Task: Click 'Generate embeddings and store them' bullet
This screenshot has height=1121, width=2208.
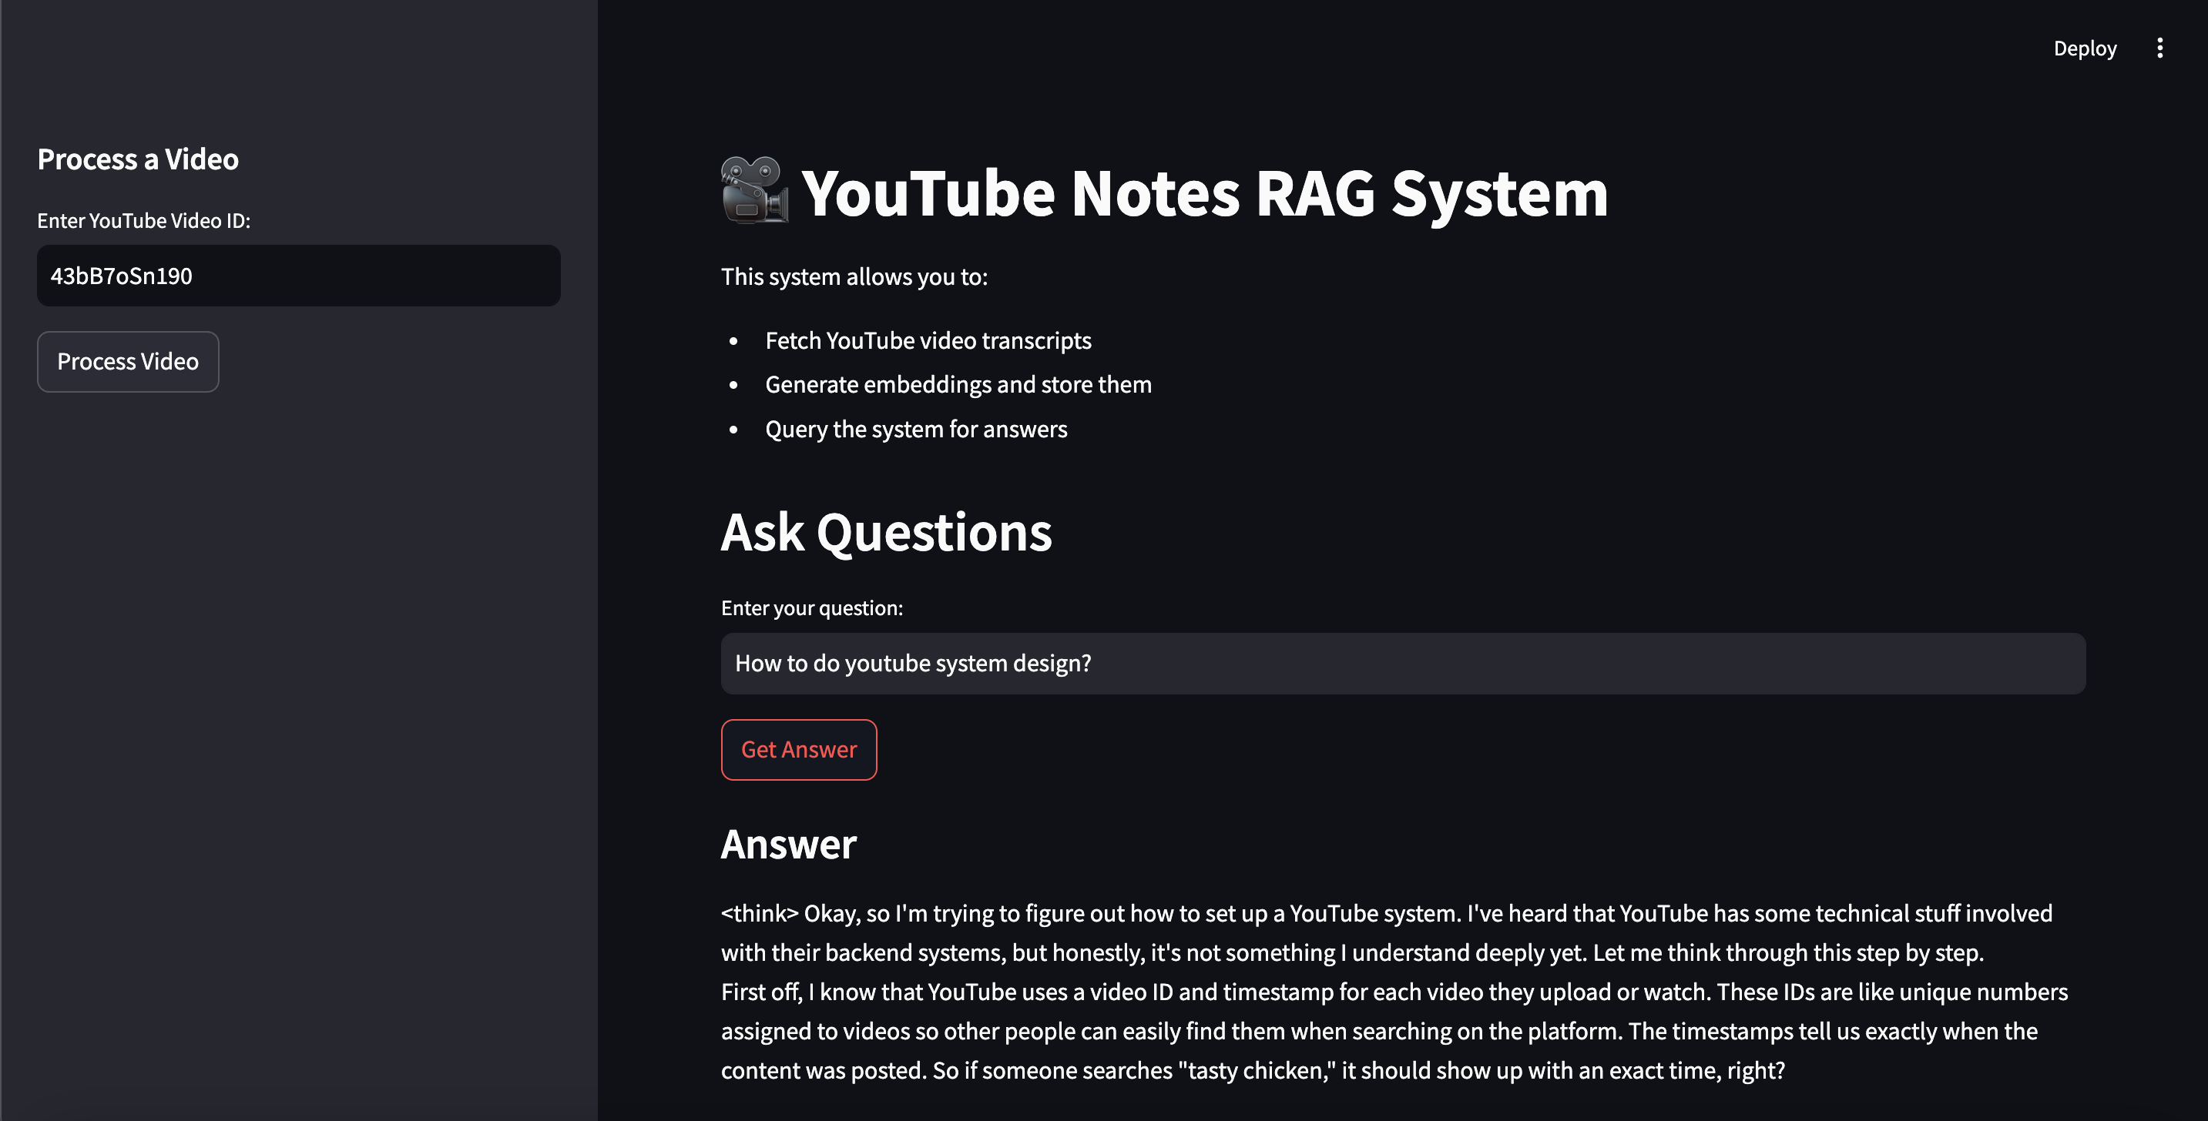Action: 958,386
